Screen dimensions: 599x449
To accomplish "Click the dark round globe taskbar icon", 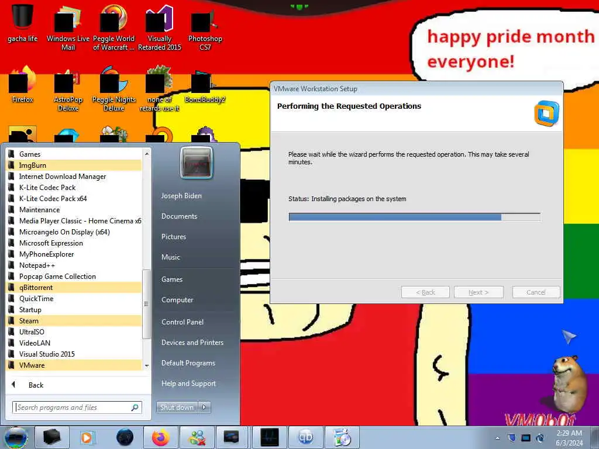I will (125, 437).
